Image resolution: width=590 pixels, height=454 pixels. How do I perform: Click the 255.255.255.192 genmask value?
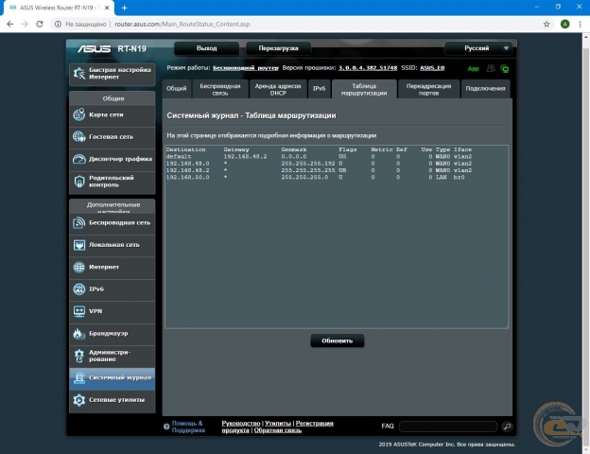[308, 164]
